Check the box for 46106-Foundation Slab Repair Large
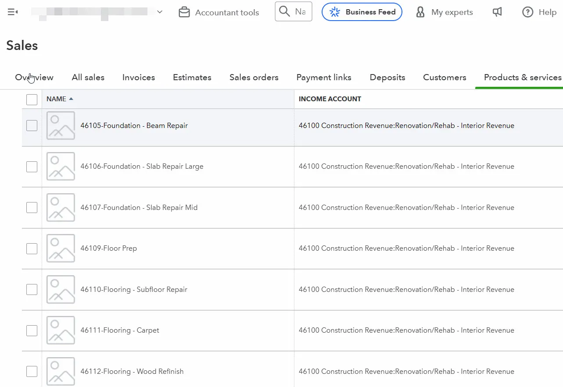Viewport: 563px width, 387px height. [x=32, y=167]
